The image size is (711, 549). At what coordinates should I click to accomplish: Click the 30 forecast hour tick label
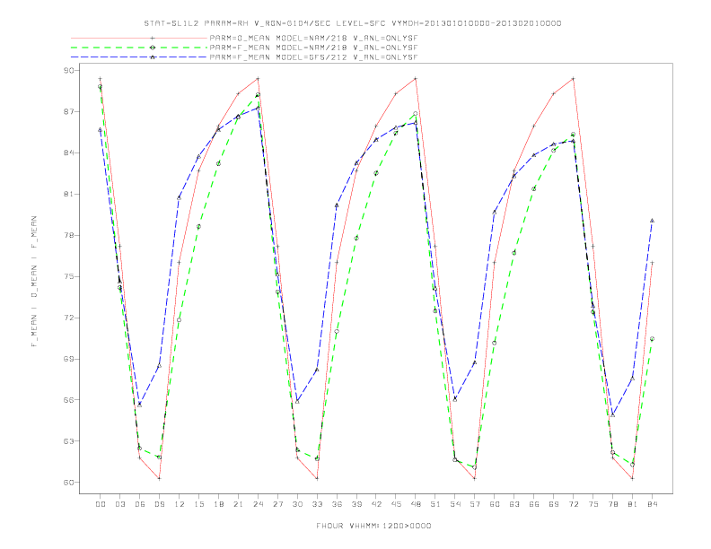pyautogui.click(x=297, y=504)
